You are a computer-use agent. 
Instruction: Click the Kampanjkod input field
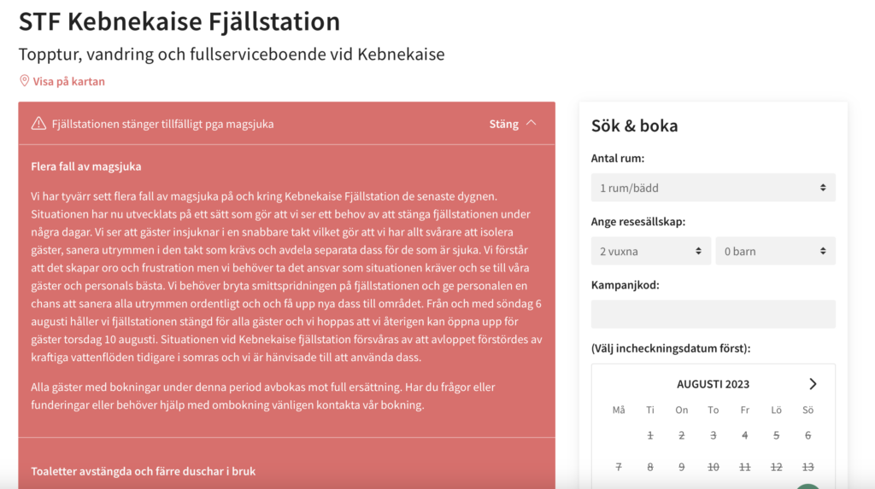[x=714, y=314]
